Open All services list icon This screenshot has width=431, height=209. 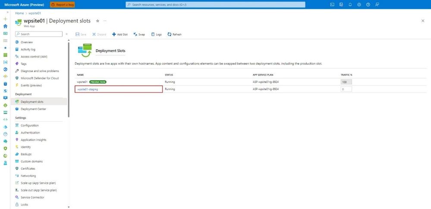point(5,41)
